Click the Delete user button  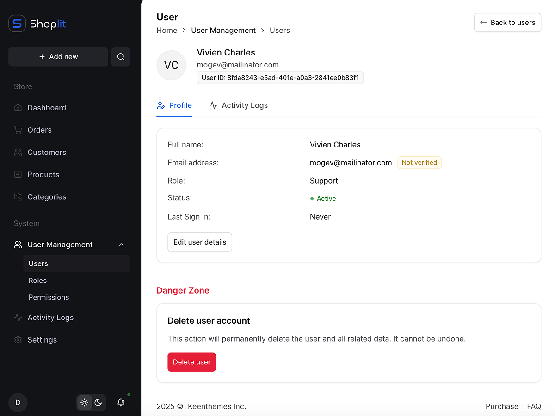191,362
